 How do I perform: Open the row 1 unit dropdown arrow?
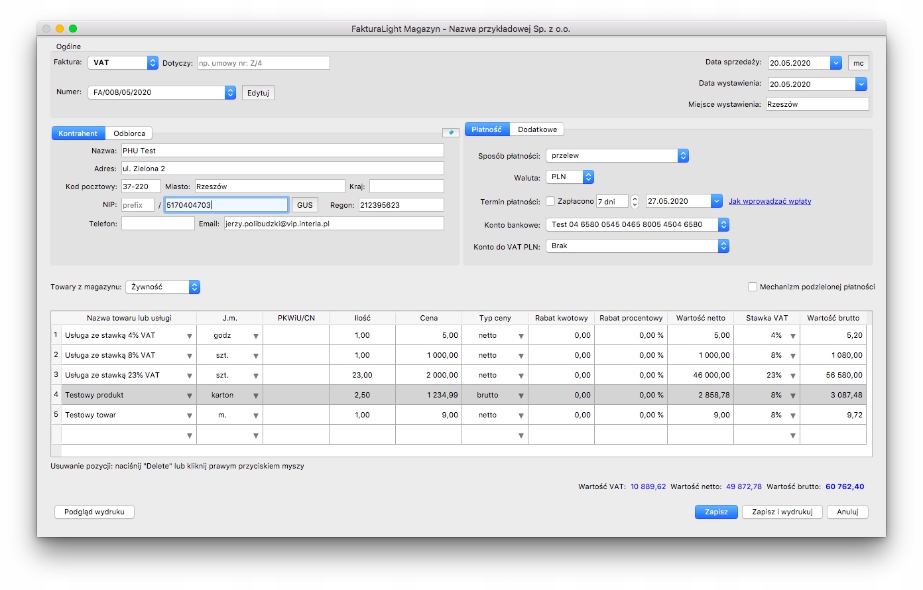(255, 336)
